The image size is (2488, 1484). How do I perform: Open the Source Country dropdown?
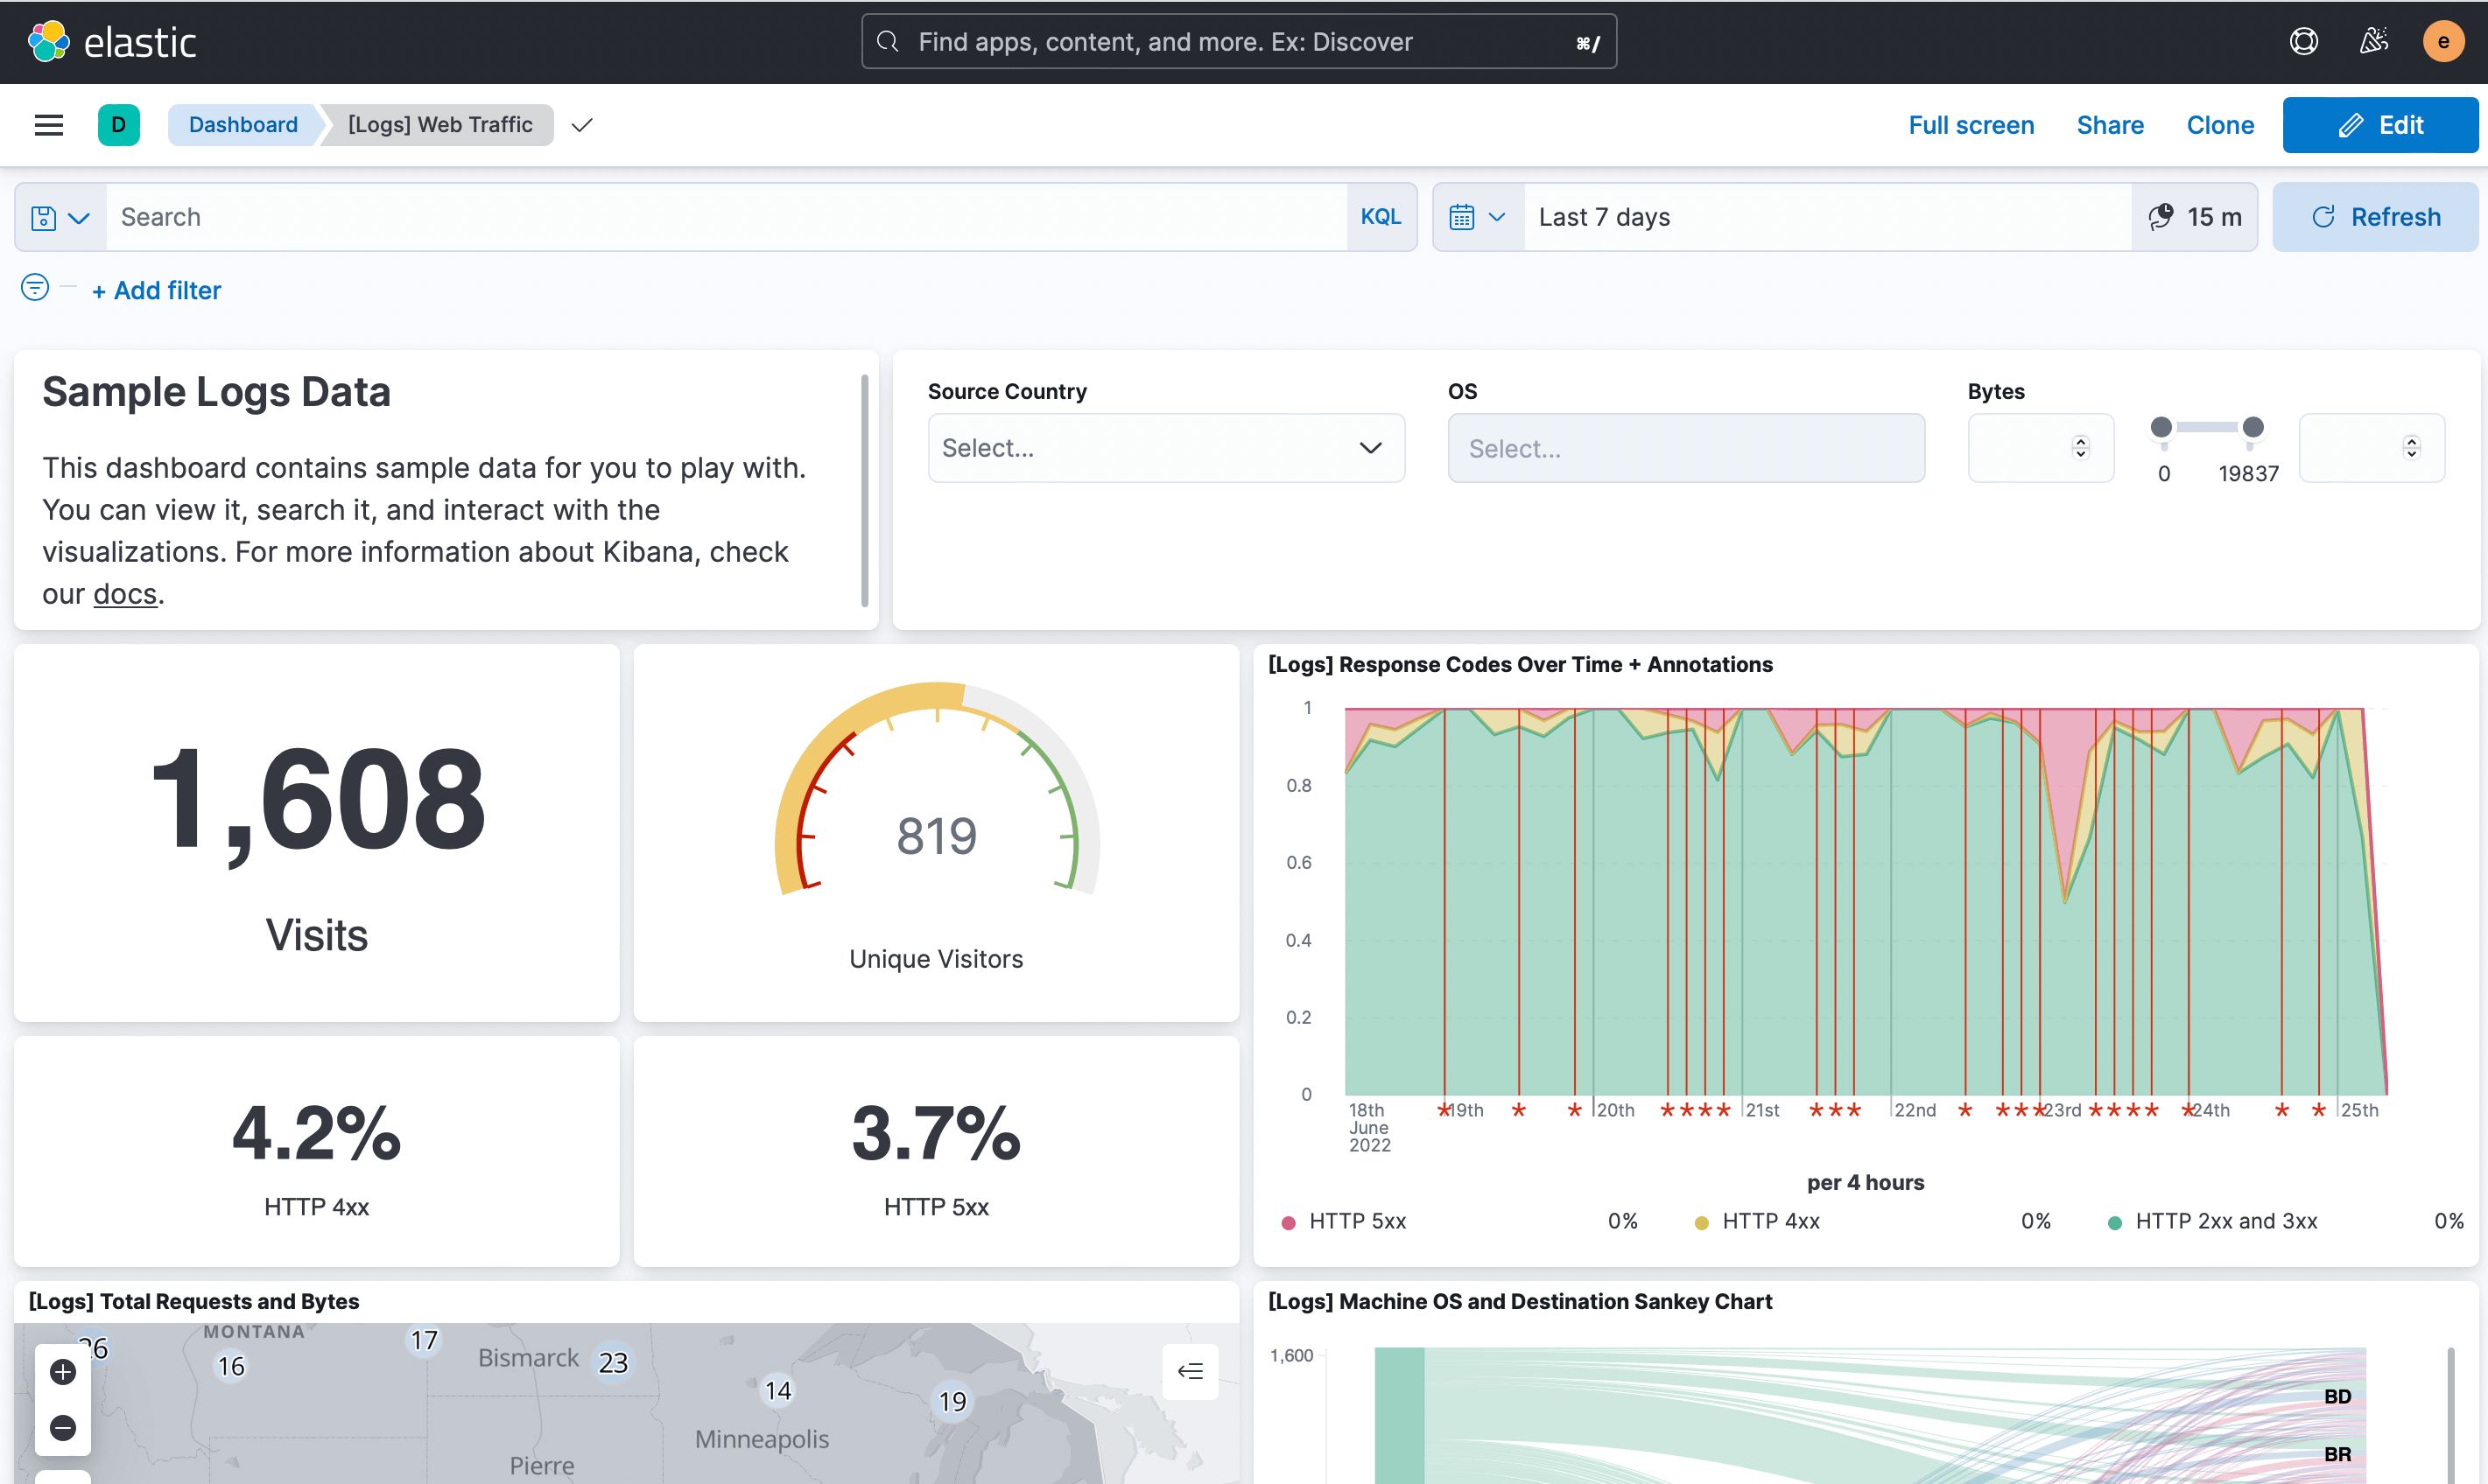tap(1165, 448)
